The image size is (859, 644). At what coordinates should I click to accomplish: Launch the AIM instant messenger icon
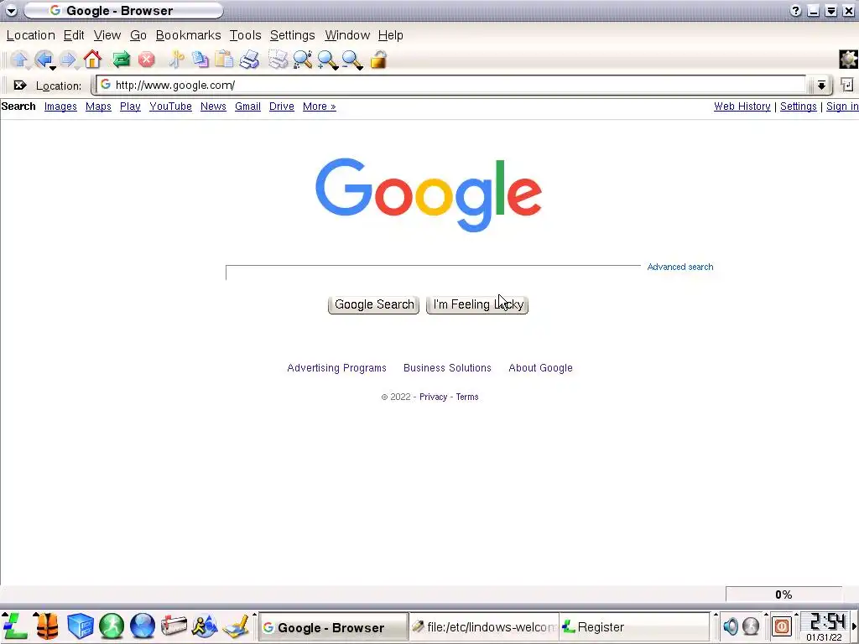pyautogui.click(x=205, y=626)
